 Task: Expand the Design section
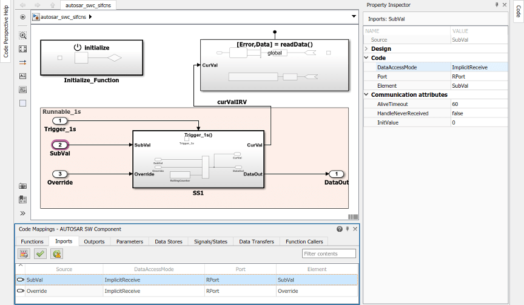pyautogui.click(x=366, y=48)
